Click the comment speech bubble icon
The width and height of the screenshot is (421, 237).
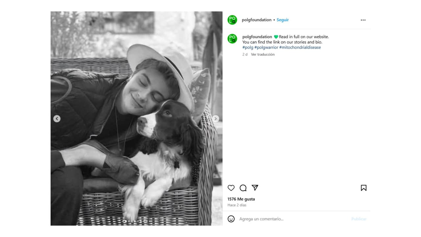click(x=243, y=188)
